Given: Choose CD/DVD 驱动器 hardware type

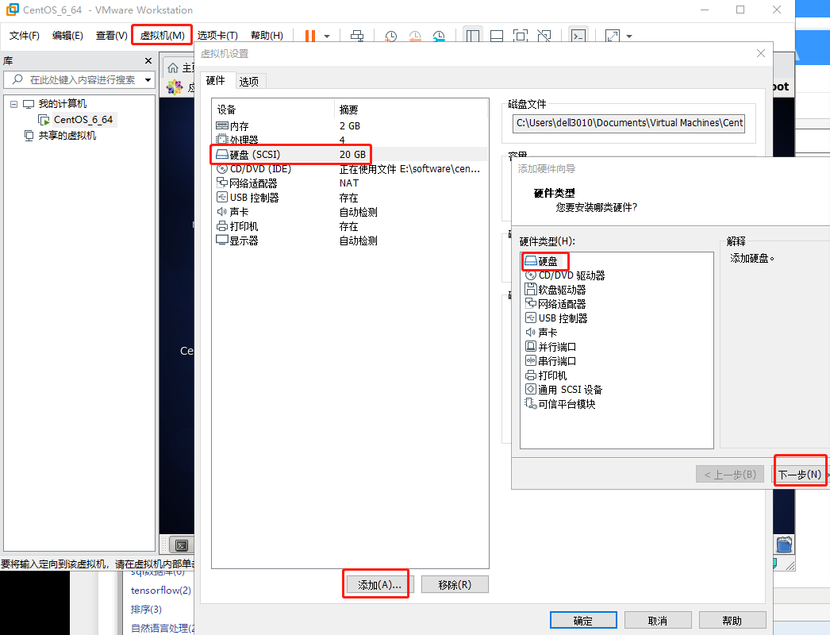Looking at the screenshot, I should (565, 275).
